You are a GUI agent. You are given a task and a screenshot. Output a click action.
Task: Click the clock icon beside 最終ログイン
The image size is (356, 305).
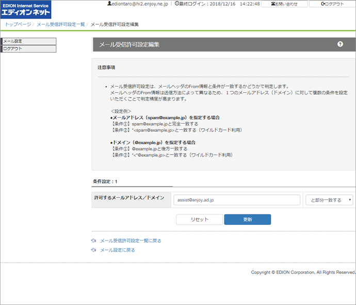tap(177, 4)
